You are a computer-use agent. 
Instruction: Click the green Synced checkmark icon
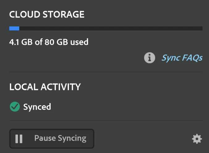[14, 107]
